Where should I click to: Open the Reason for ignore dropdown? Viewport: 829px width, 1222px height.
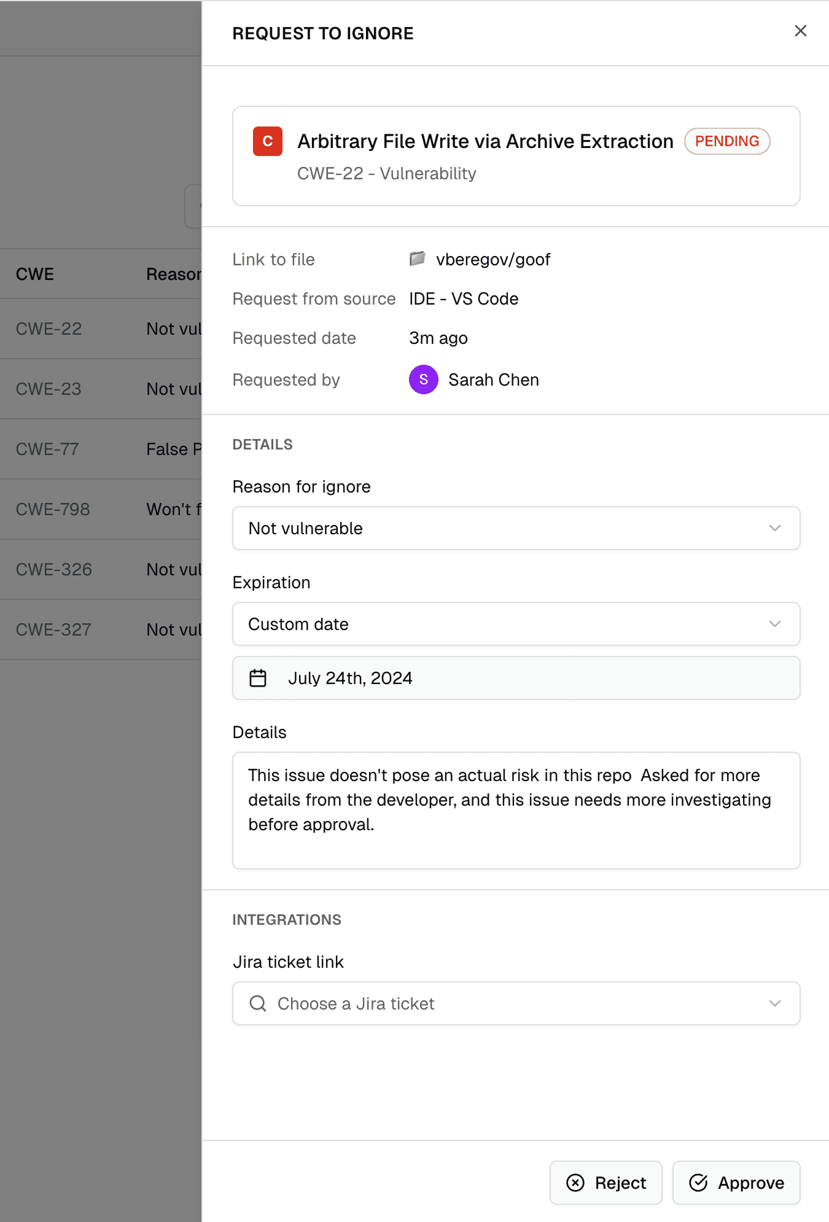pyautogui.click(x=516, y=528)
